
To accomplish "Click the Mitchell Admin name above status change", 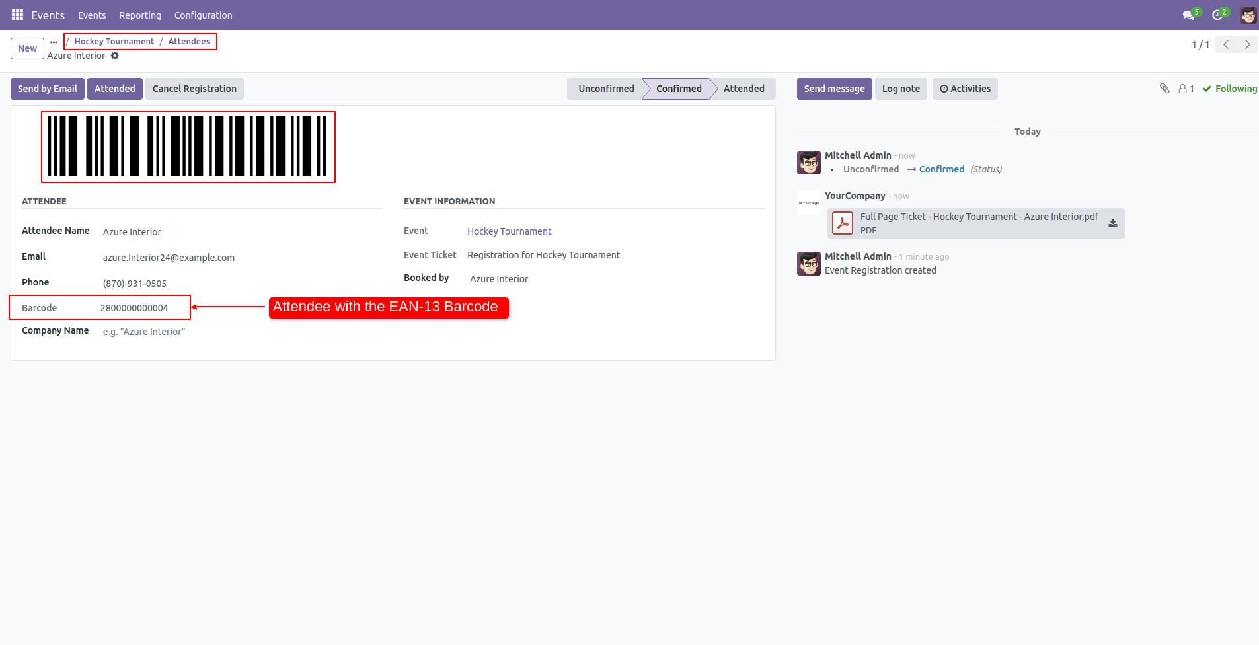I will (858, 155).
